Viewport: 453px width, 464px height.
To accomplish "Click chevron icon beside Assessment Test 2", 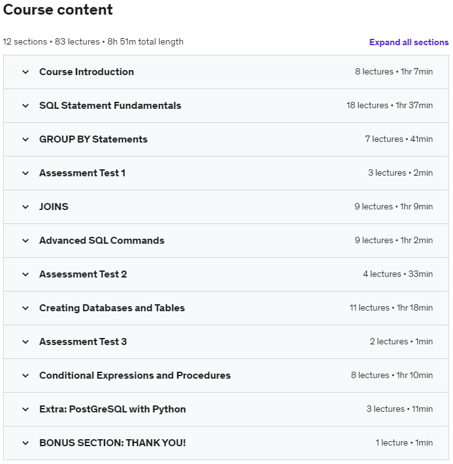I will click(25, 274).
